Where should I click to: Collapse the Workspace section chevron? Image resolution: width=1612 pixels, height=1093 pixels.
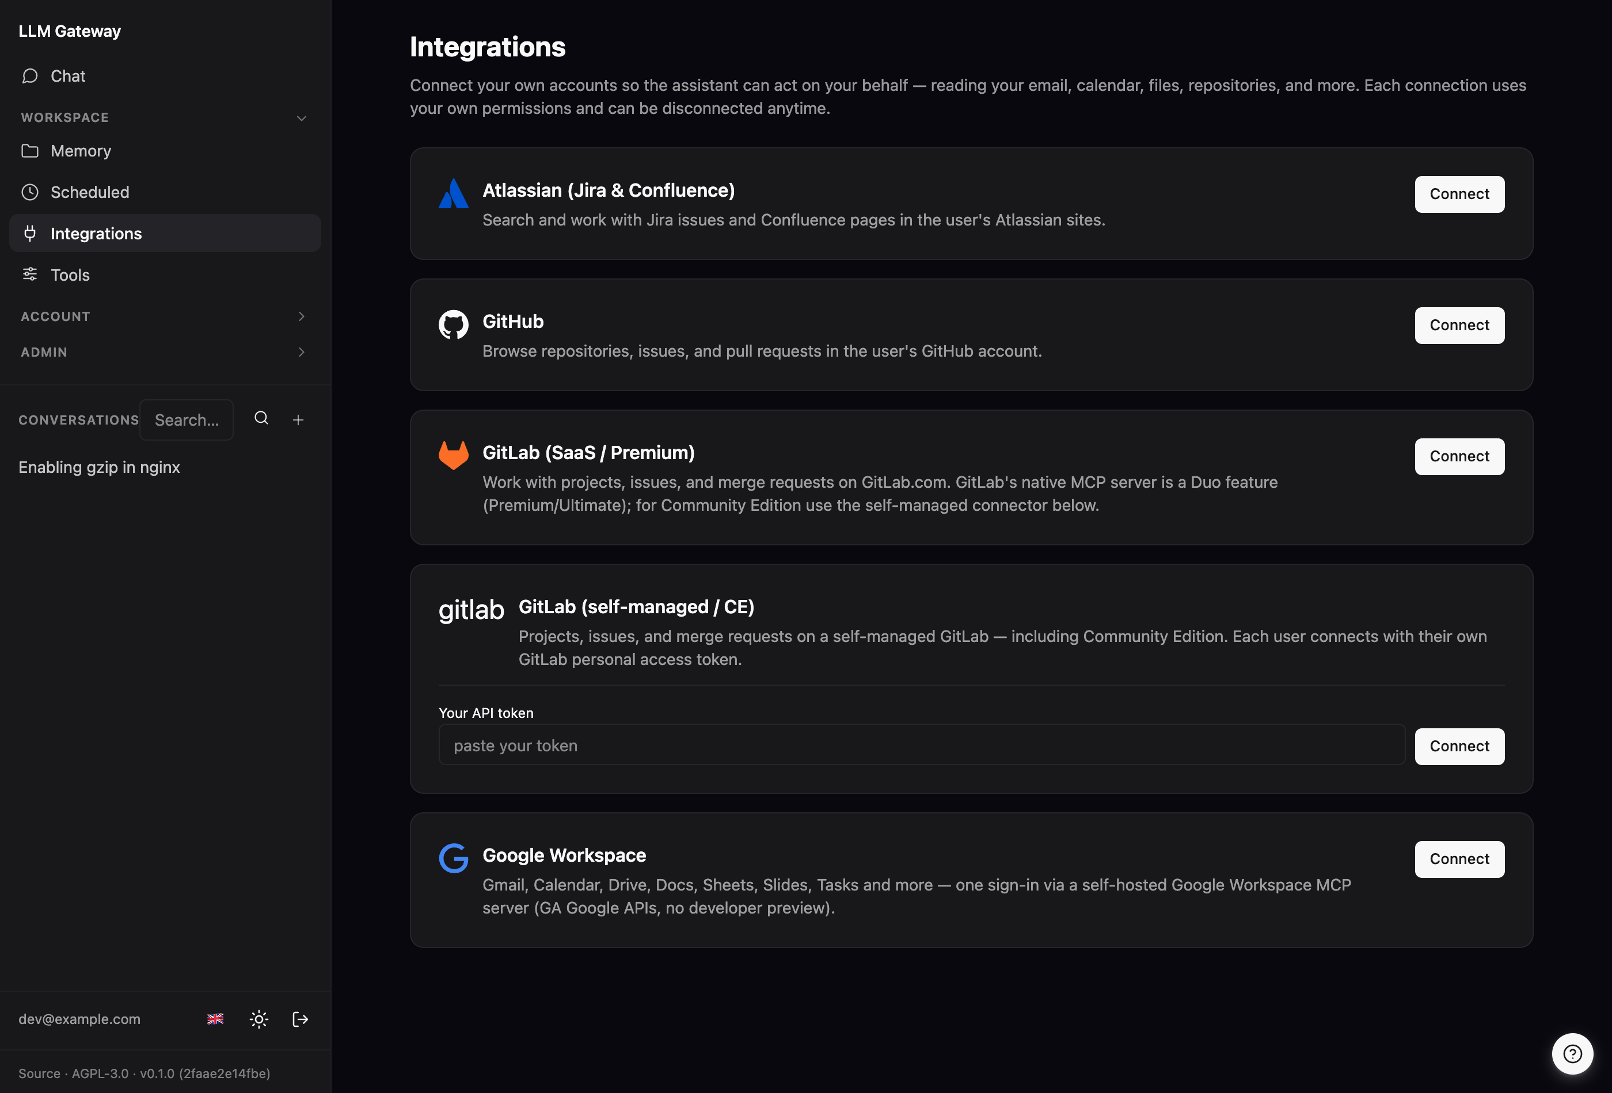coord(301,118)
